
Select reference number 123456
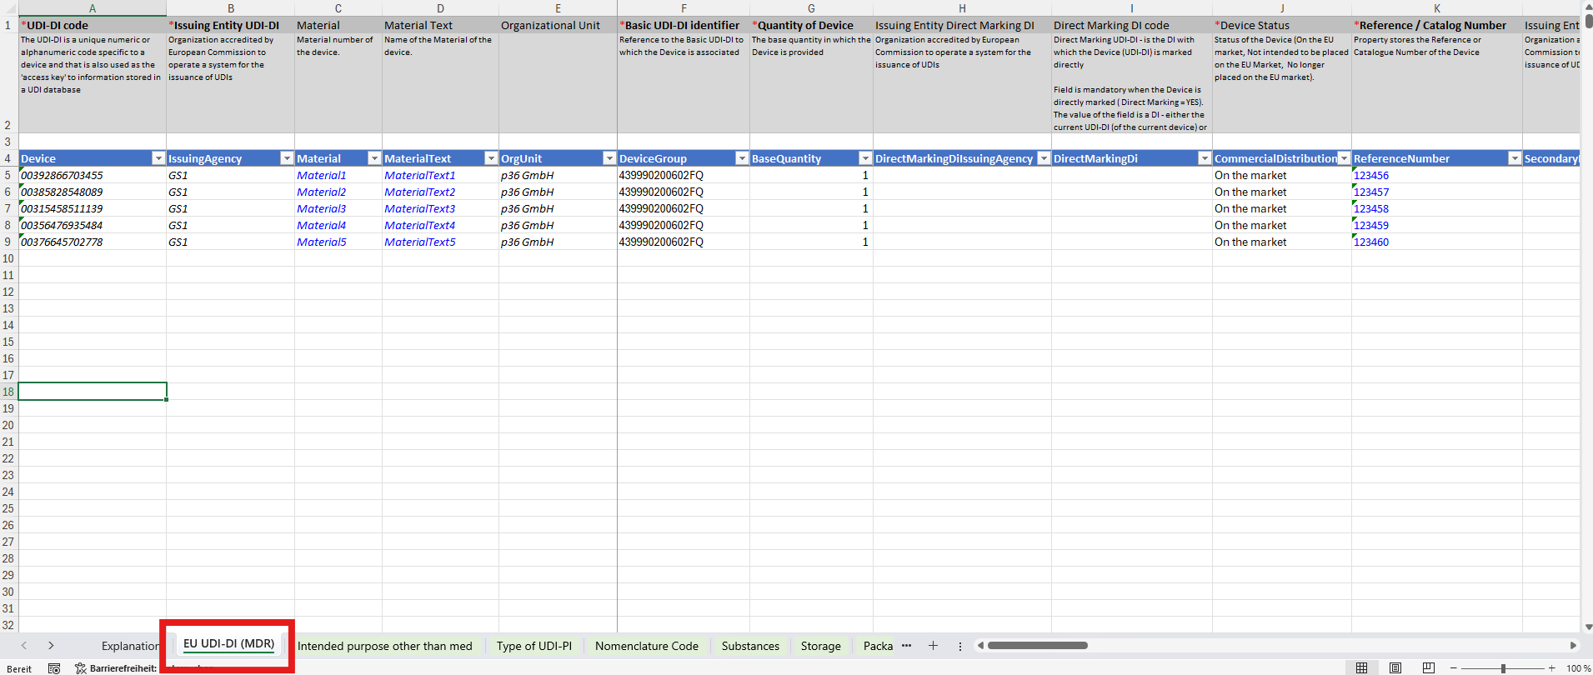[x=1436, y=175]
